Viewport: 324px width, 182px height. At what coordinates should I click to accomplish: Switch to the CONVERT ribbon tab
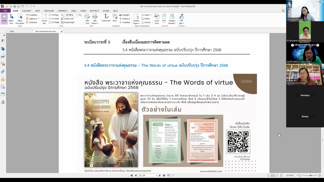click(27, 11)
